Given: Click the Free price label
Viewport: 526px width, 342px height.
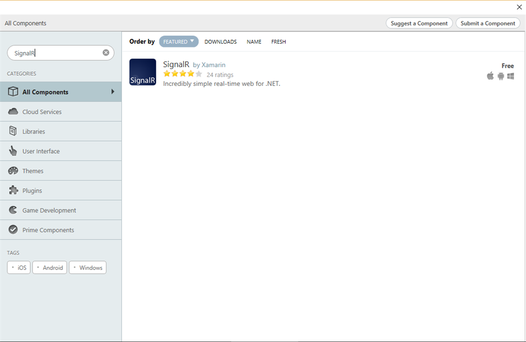Looking at the screenshot, I should click(507, 66).
